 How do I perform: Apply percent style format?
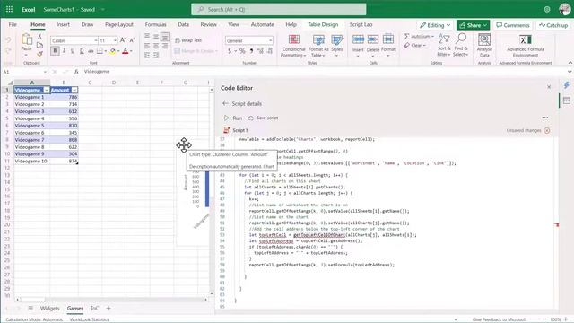tap(242, 51)
